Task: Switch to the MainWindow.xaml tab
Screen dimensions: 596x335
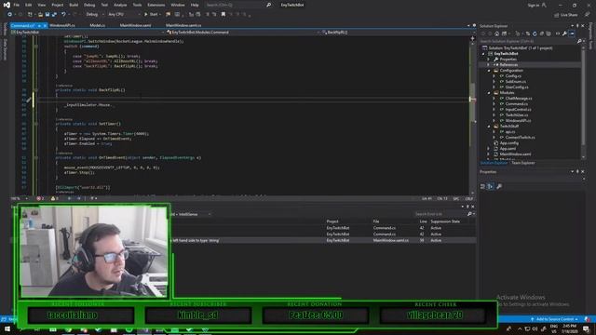Action: 135,25
